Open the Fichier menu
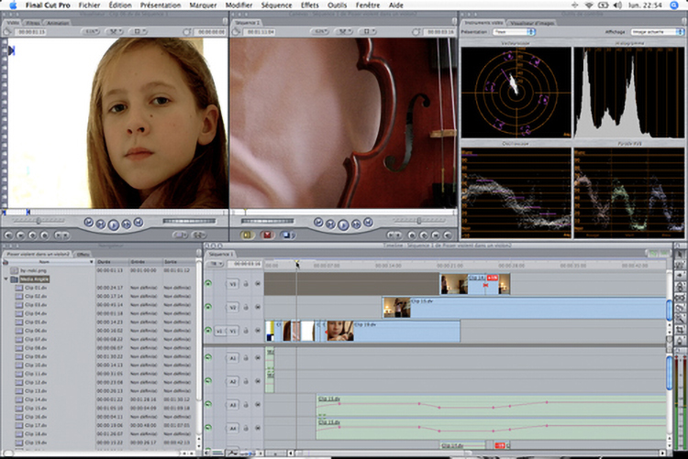 tap(89, 5)
